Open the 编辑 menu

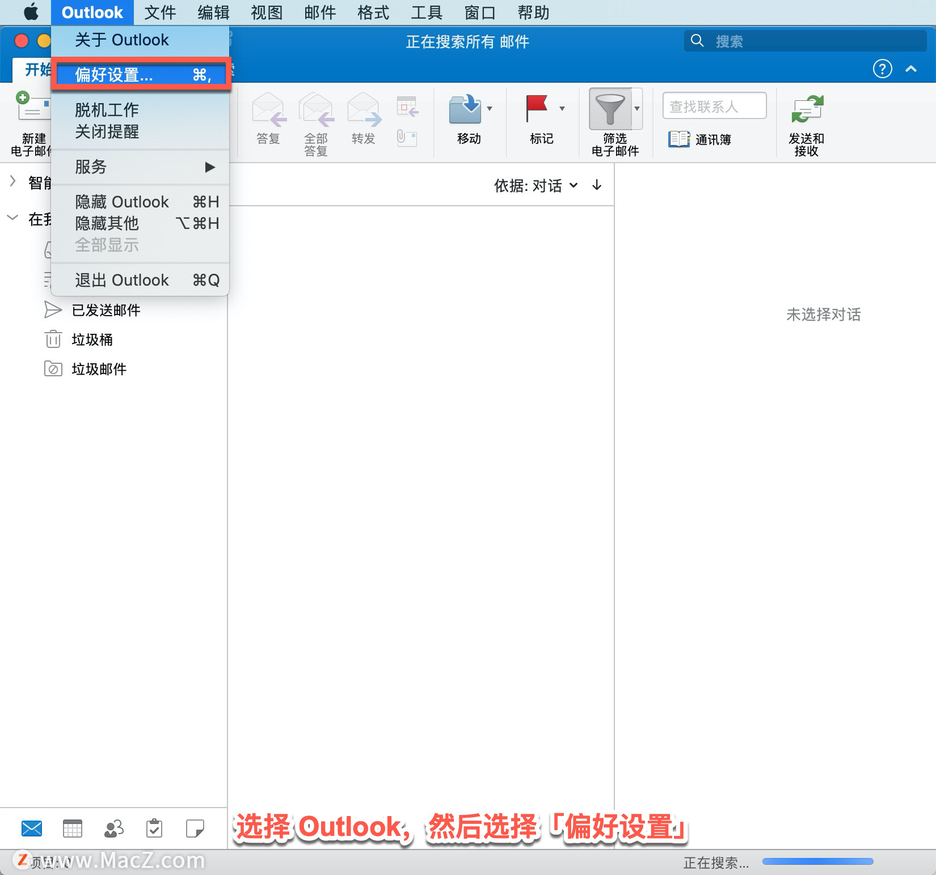[213, 12]
